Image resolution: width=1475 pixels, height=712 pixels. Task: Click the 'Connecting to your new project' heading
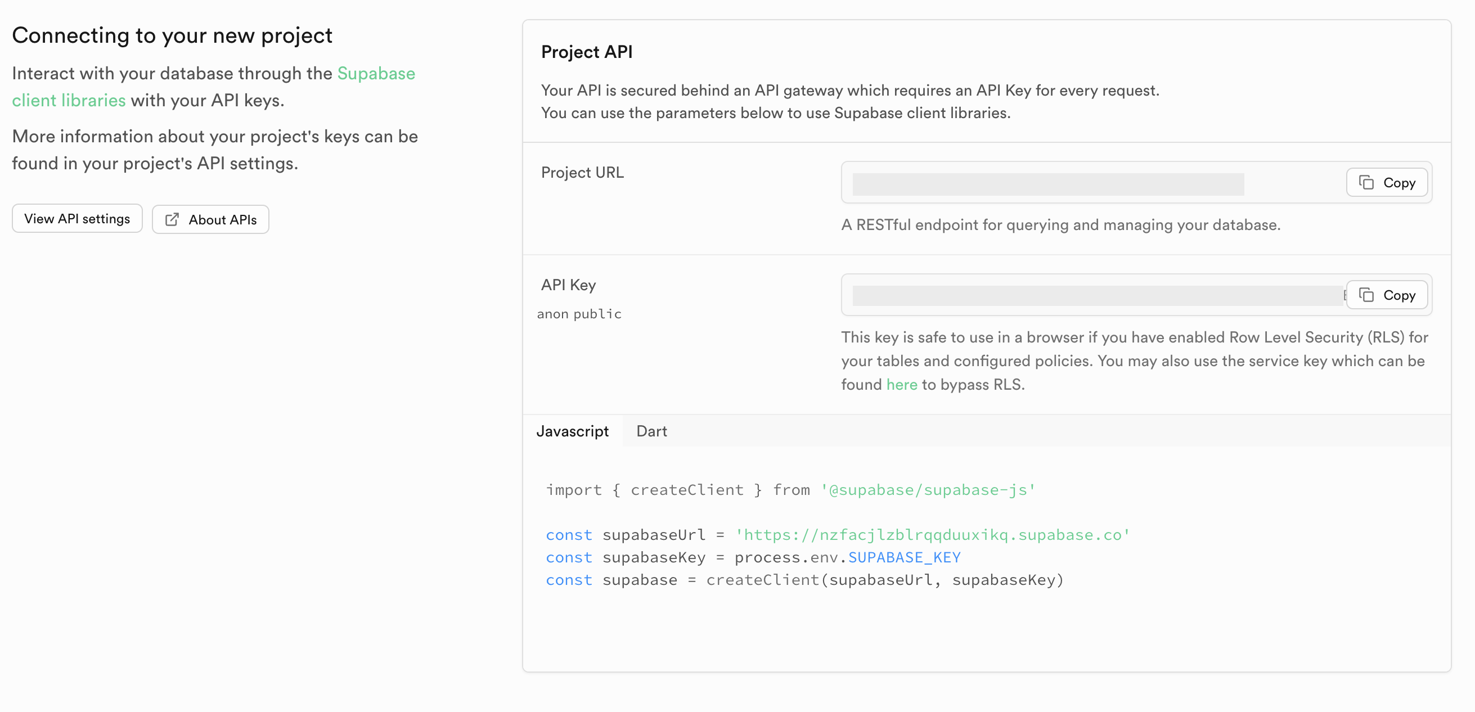[x=172, y=35]
